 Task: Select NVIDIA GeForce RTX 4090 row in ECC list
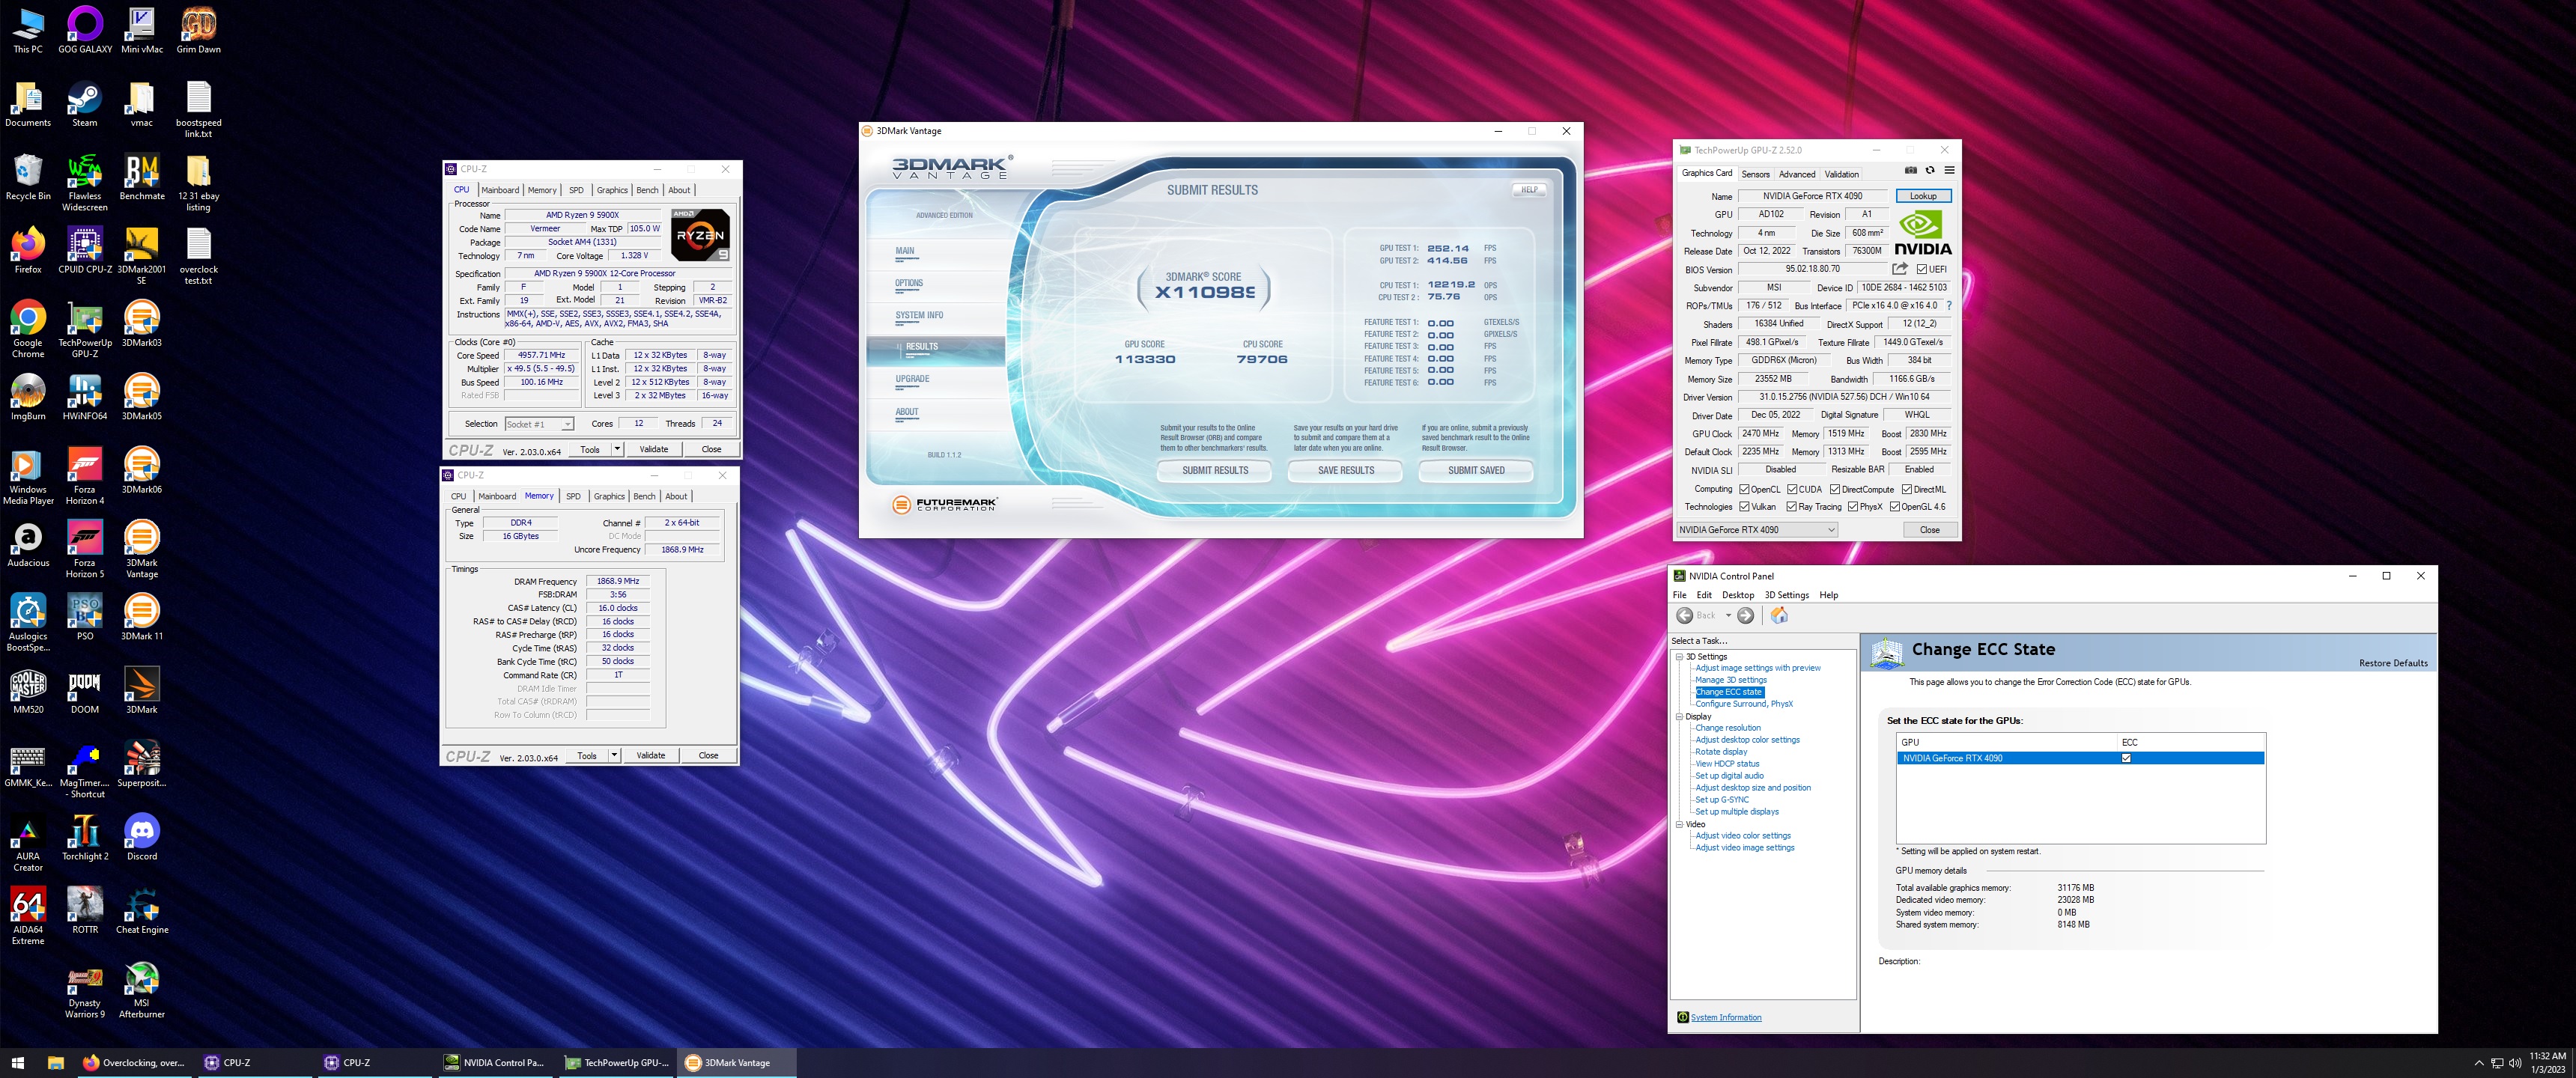coord(2080,758)
